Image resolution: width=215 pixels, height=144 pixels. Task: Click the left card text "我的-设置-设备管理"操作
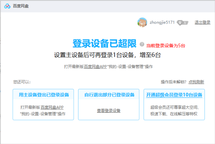coord(43,114)
